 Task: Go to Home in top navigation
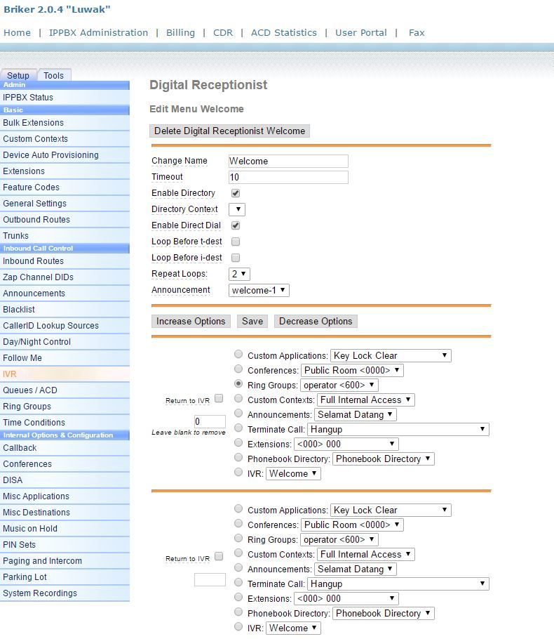tap(17, 32)
